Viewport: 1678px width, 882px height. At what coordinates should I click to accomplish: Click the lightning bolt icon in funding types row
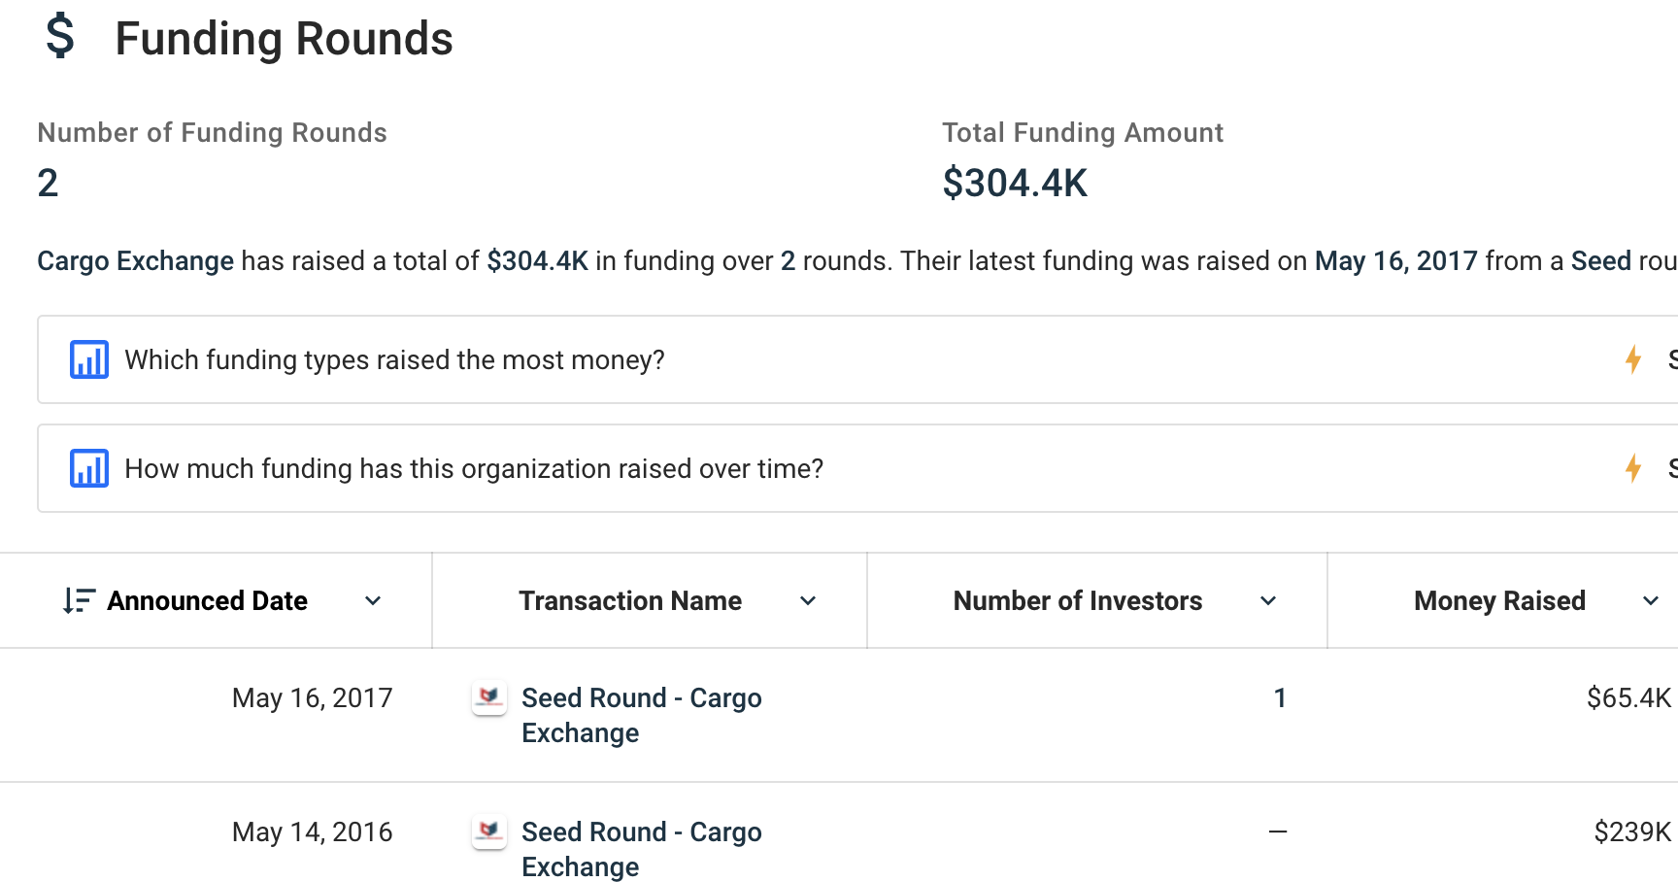click(1633, 359)
